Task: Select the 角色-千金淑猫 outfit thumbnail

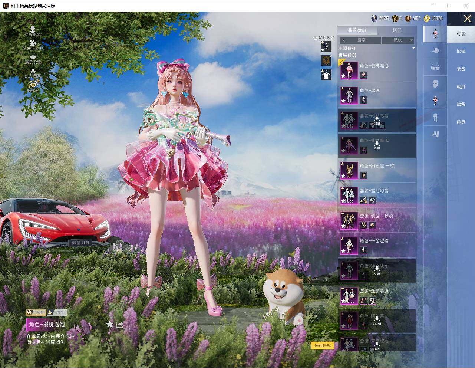Action: [x=349, y=246]
